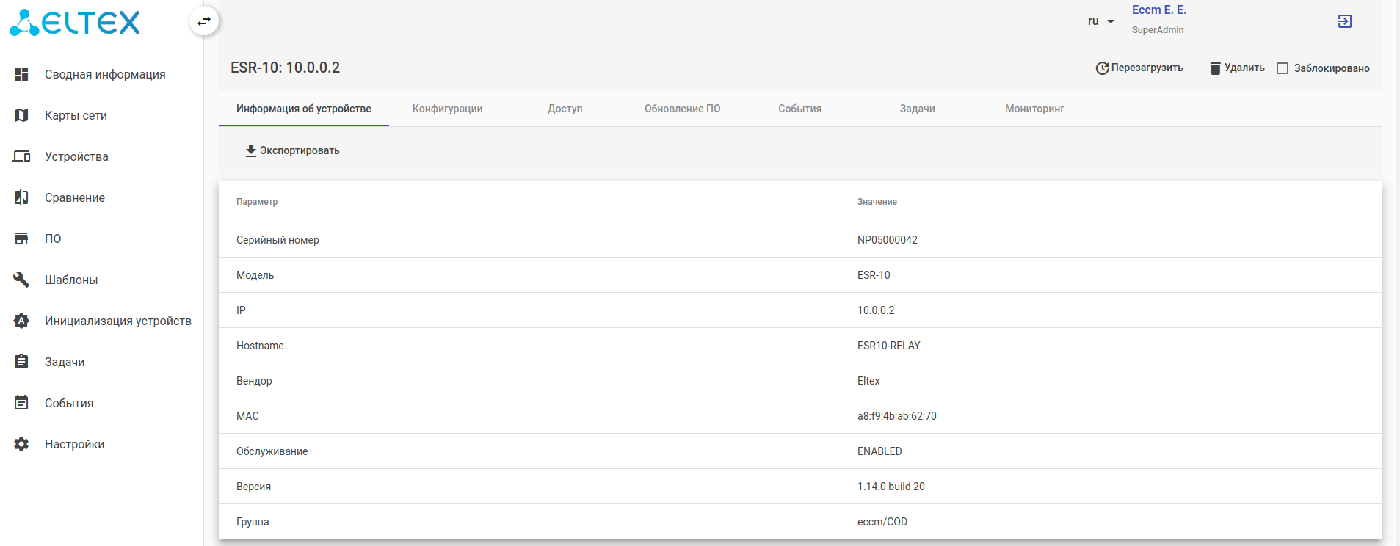The height and width of the screenshot is (546, 1400).
Task: Click the Параметр column header
Action: click(x=257, y=202)
